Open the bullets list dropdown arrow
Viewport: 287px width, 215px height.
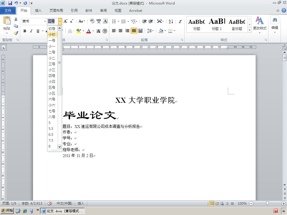click(119, 21)
